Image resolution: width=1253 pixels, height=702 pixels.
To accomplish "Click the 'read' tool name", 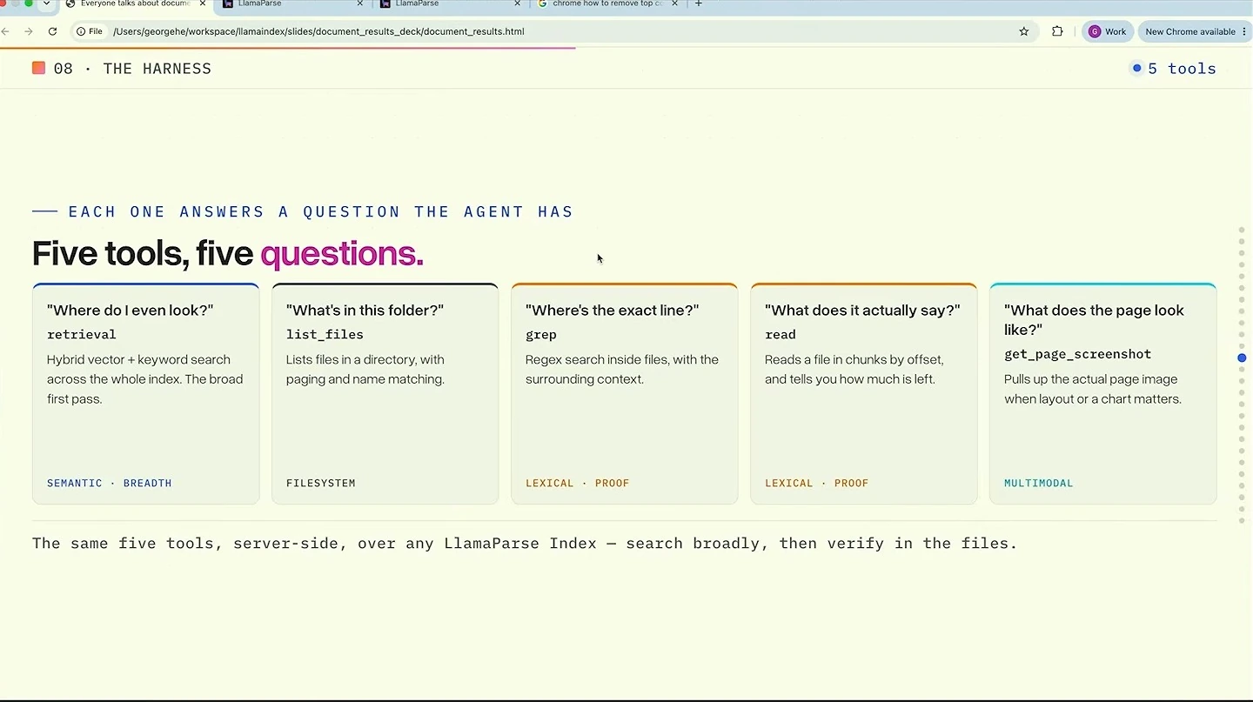I will (x=781, y=335).
